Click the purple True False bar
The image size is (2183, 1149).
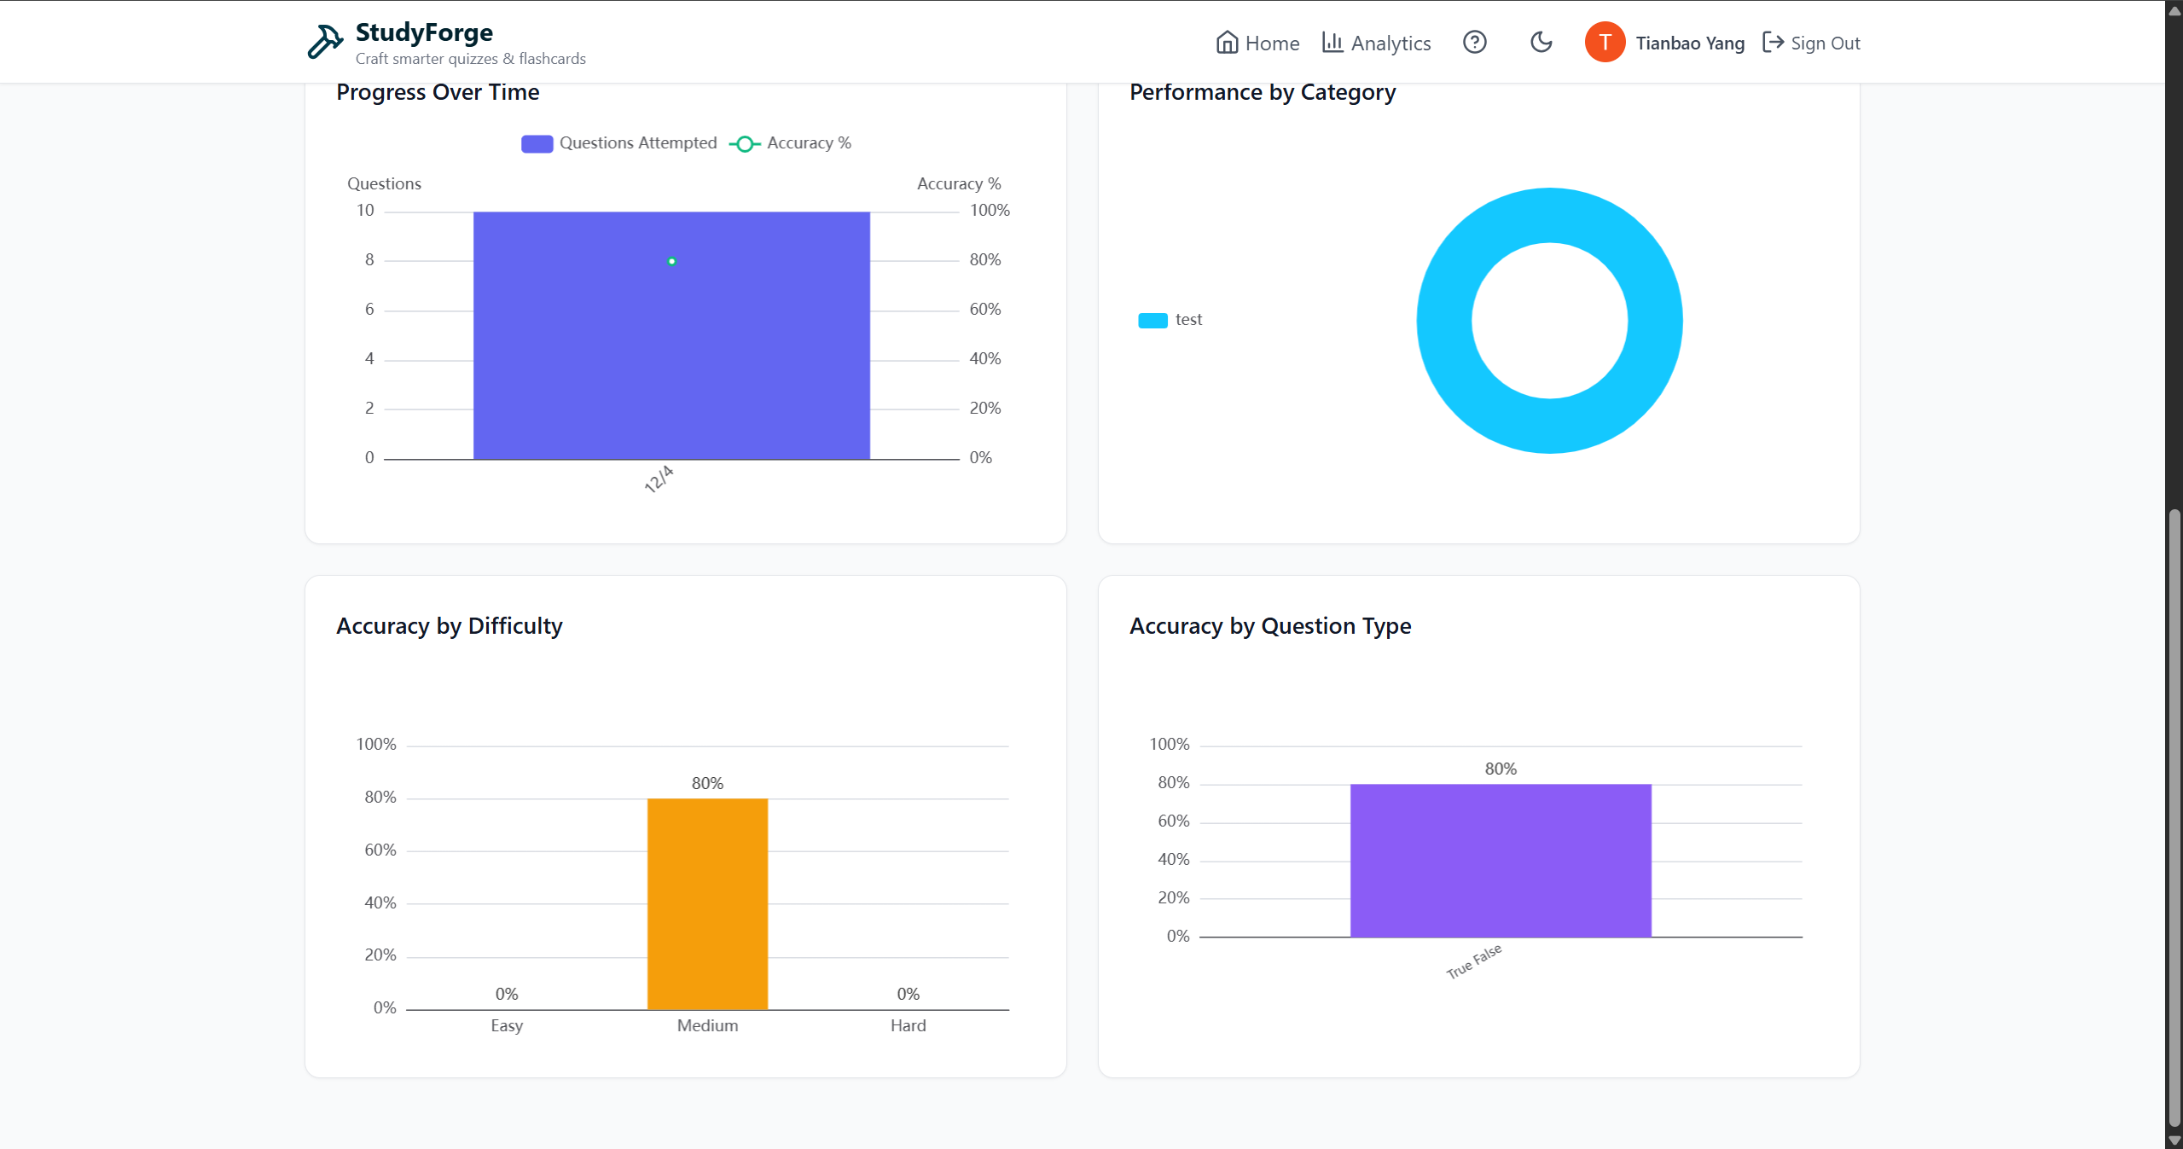1500,860
